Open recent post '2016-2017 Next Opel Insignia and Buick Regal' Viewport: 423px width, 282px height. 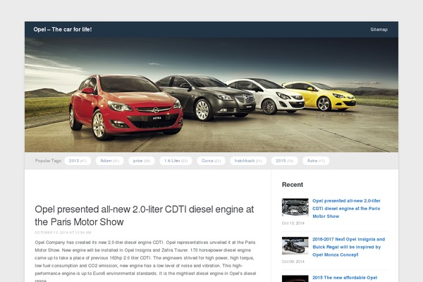348,247
